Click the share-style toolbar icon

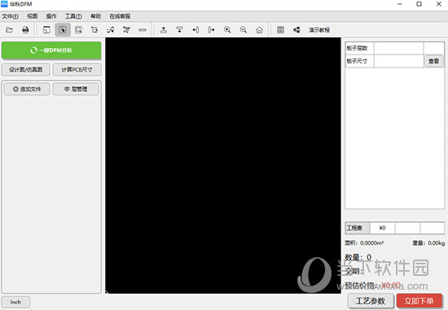pos(296,29)
